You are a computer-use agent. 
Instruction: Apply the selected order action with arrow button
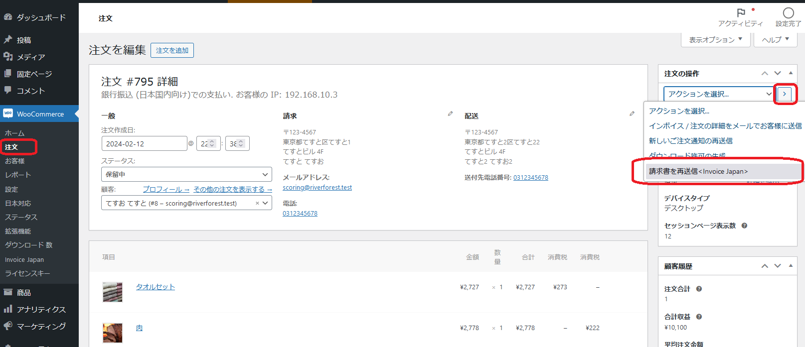click(785, 94)
